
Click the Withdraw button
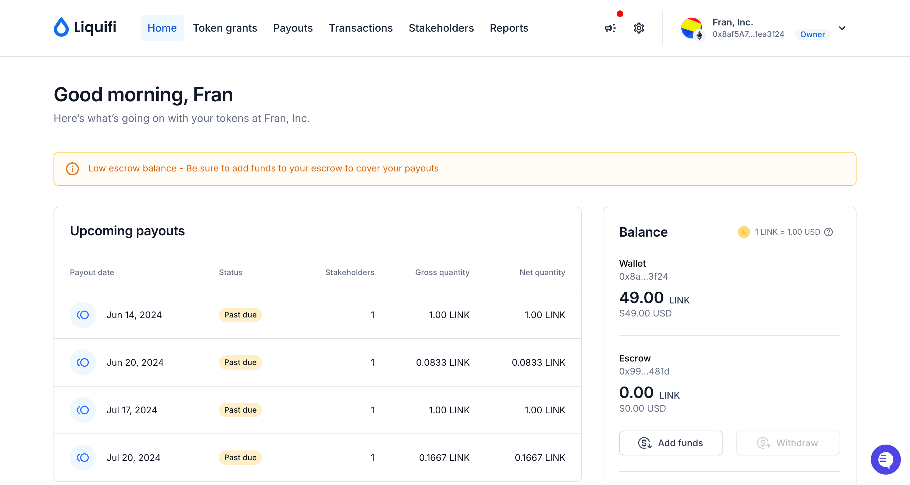[x=788, y=443]
